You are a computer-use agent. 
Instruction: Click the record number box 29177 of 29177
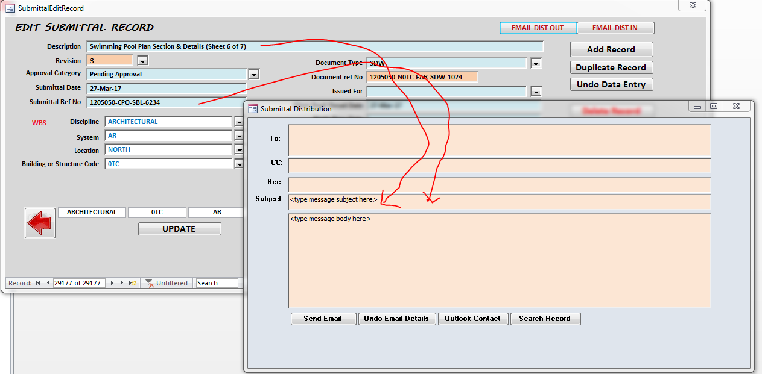coord(79,283)
